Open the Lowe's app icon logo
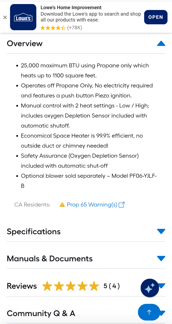The height and width of the screenshot is (324, 172). pyautogui.click(x=23, y=17)
